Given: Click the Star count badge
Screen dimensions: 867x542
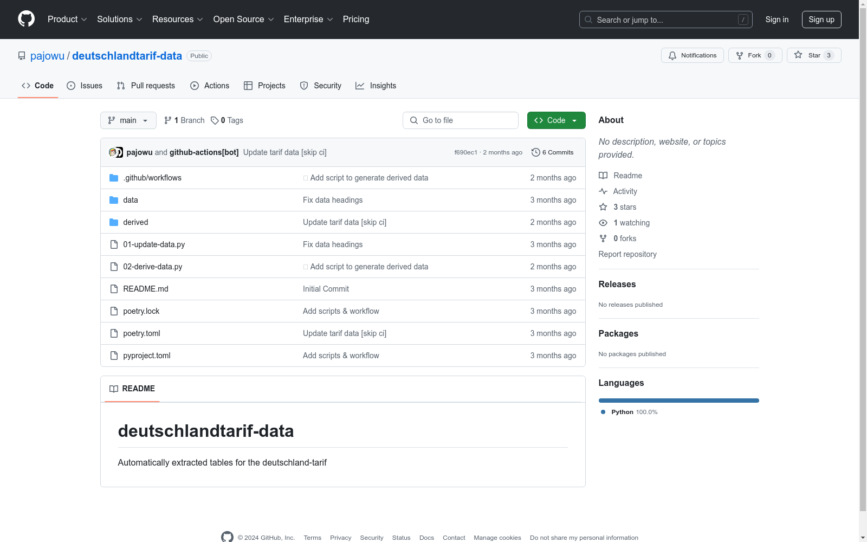Looking at the screenshot, I should point(829,55).
